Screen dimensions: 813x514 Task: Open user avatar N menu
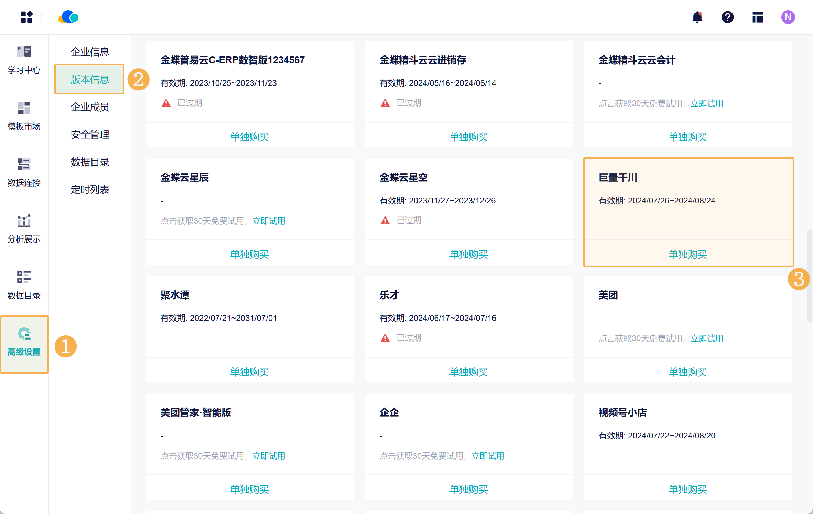point(788,17)
